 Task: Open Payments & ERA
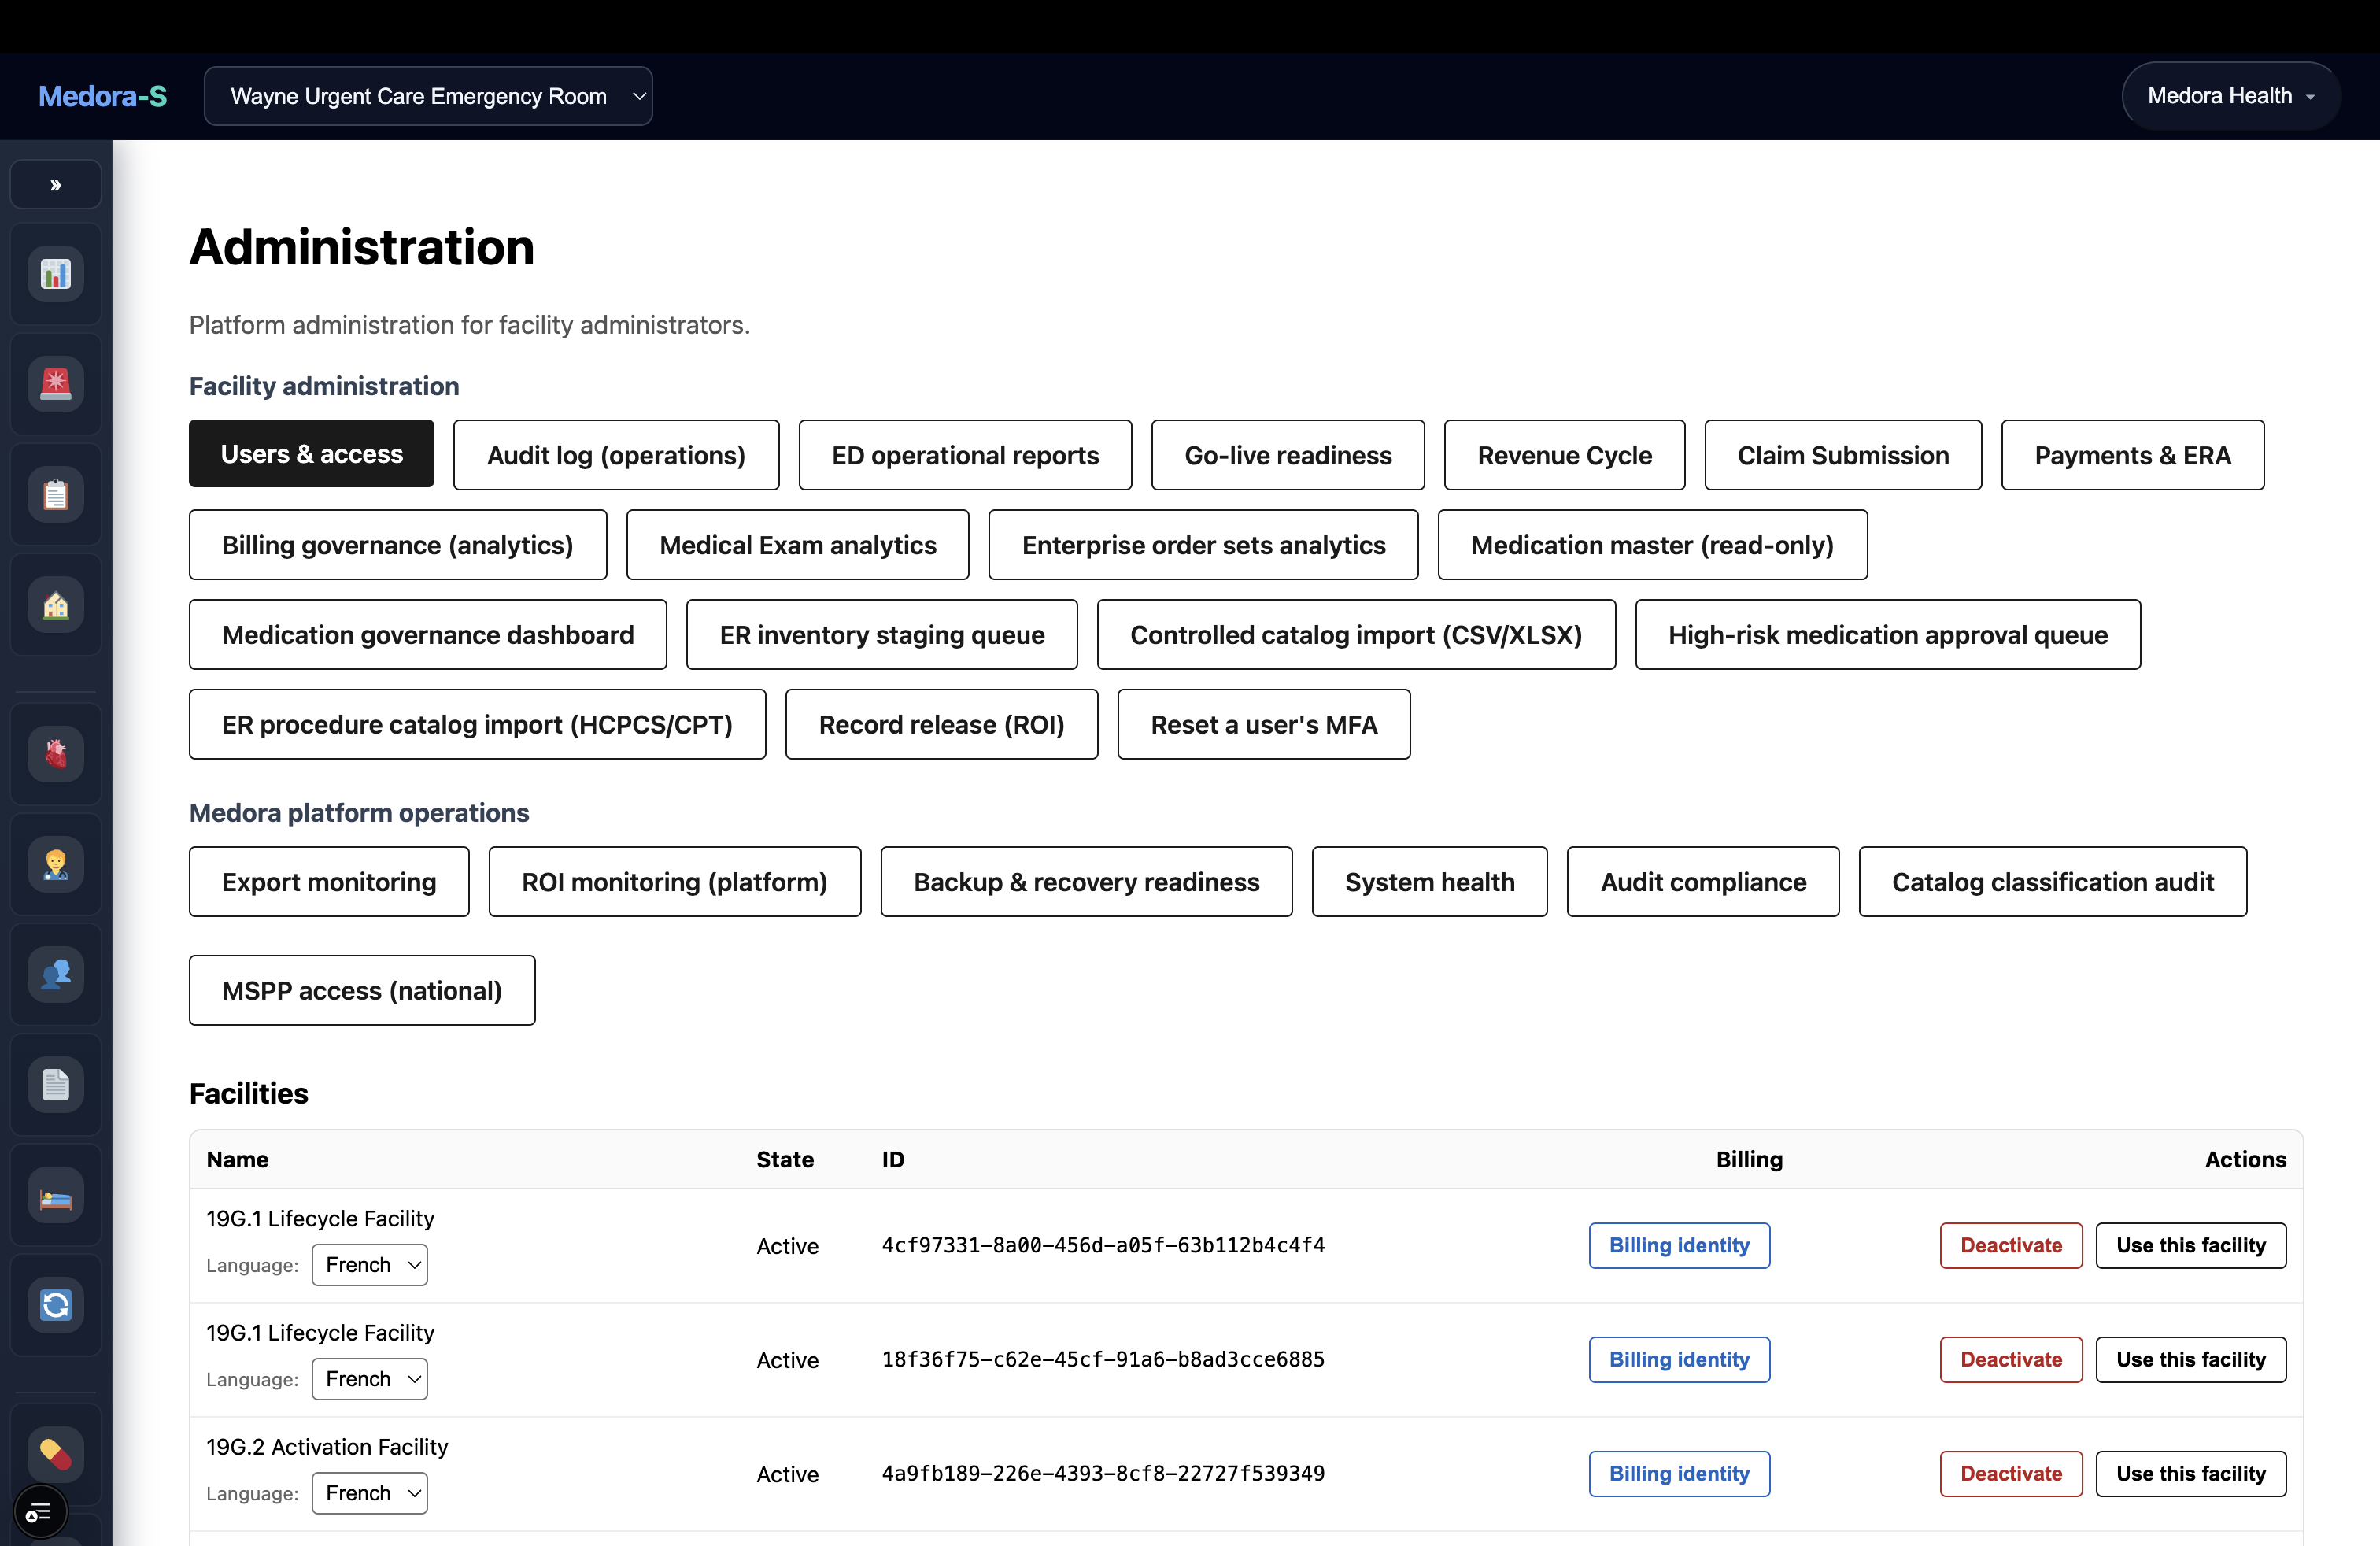point(2132,455)
